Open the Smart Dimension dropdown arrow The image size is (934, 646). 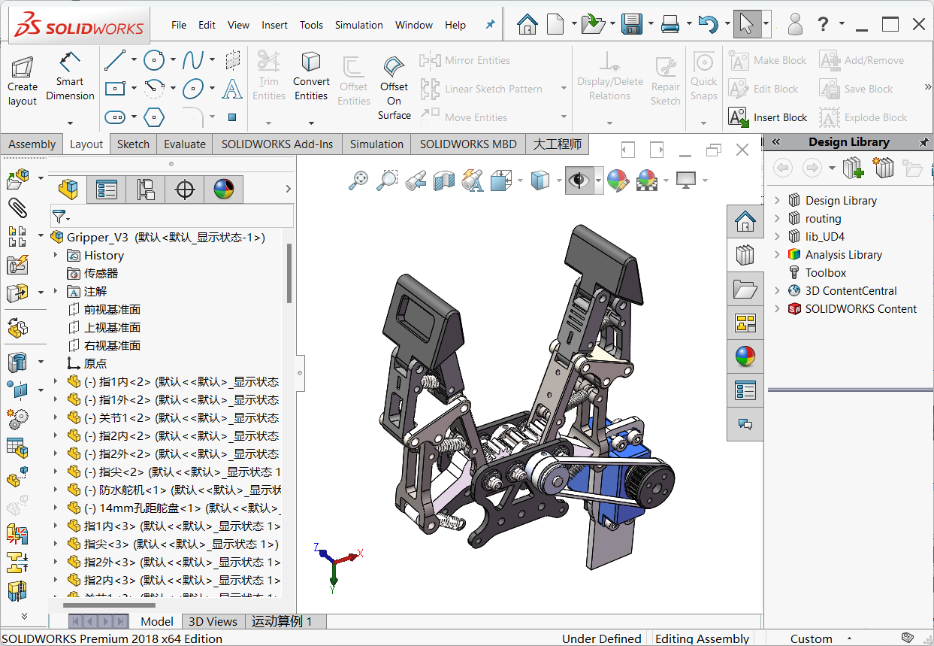coord(70,123)
